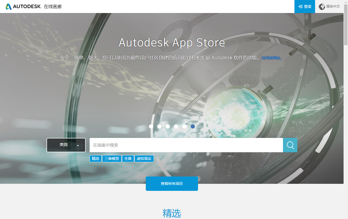Expand the 简体中文 language selector

click(332, 7)
